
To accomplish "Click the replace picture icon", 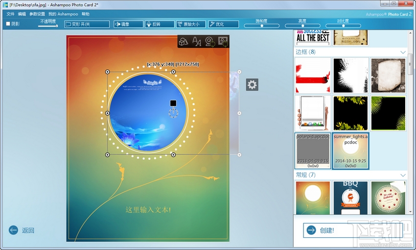I will pos(223,42).
